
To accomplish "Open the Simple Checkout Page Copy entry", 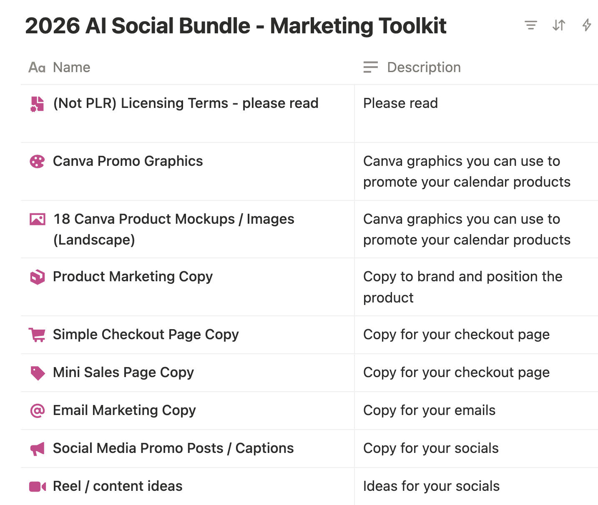I will point(146,335).
